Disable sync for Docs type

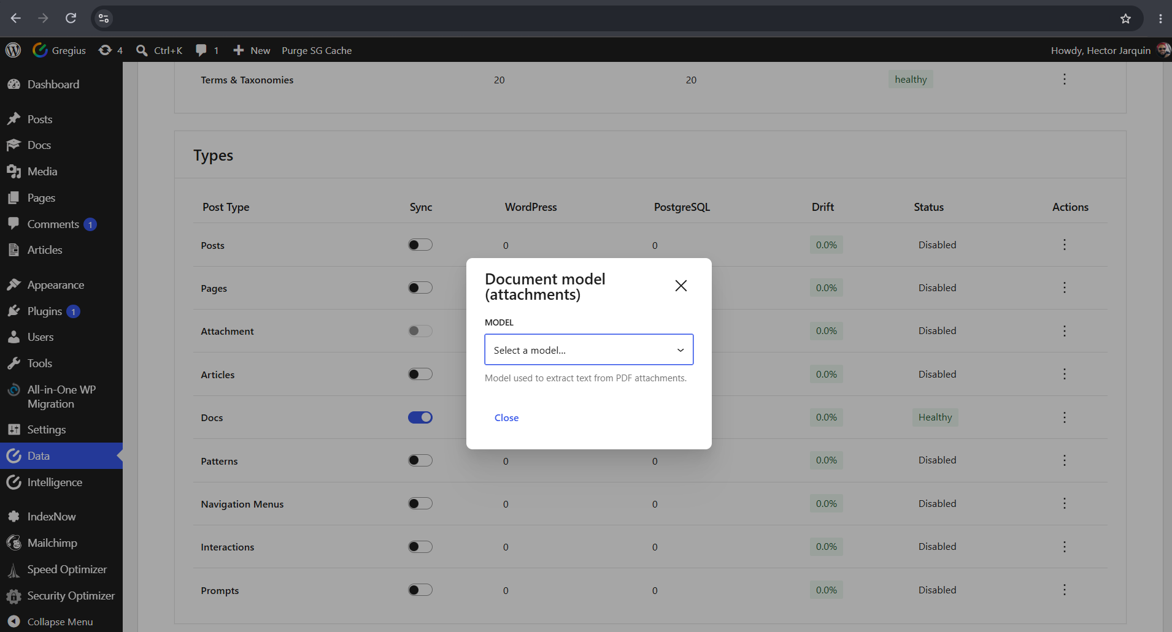click(x=420, y=417)
